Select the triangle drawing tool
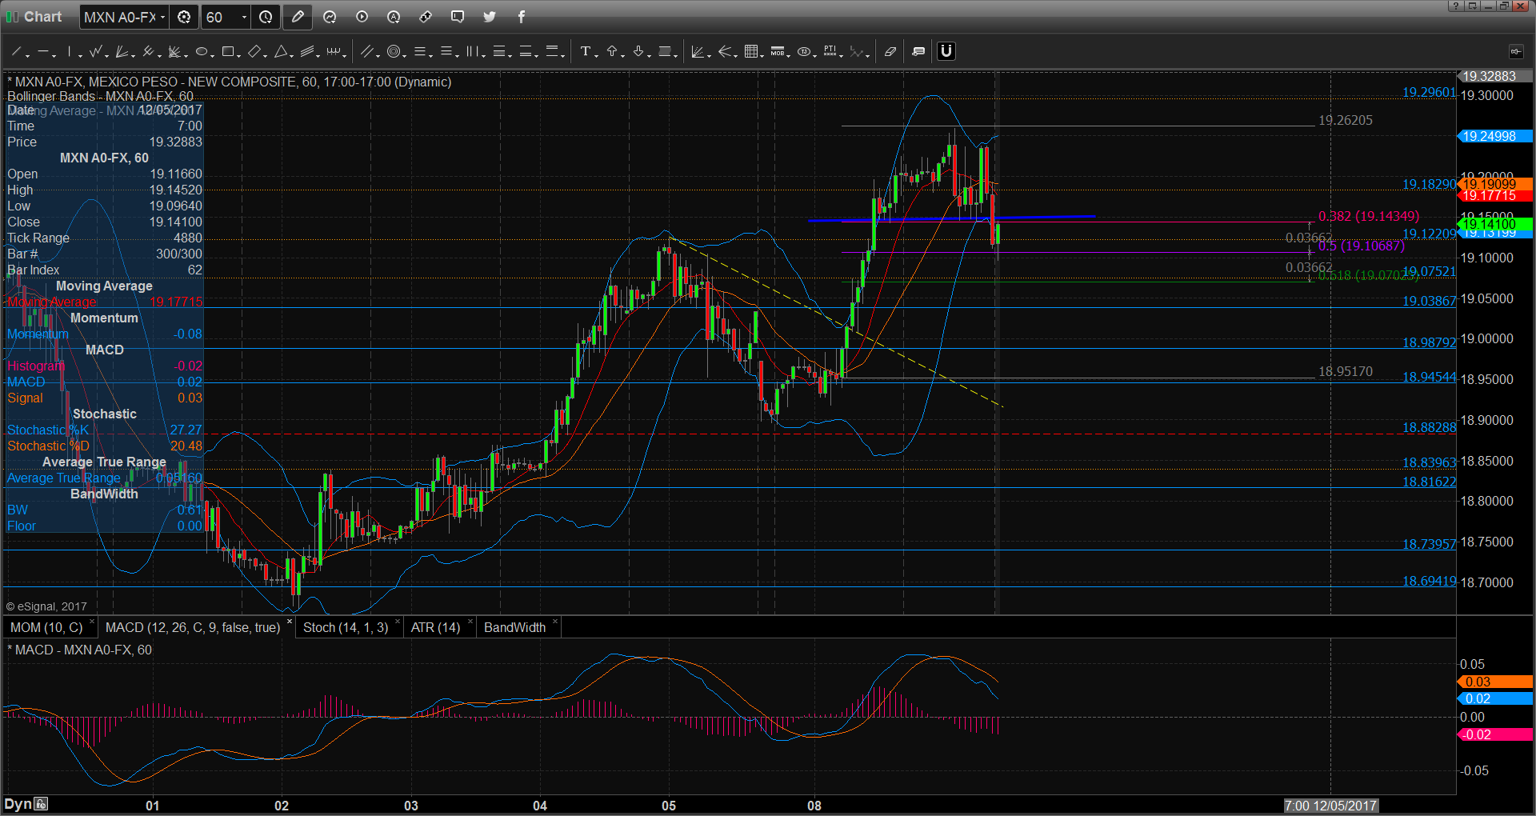The width and height of the screenshot is (1536, 816). pyautogui.click(x=281, y=52)
